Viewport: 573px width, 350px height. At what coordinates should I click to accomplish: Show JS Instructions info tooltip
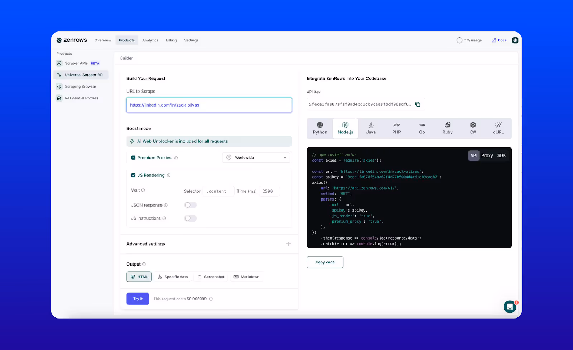click(x=164, y=218)
